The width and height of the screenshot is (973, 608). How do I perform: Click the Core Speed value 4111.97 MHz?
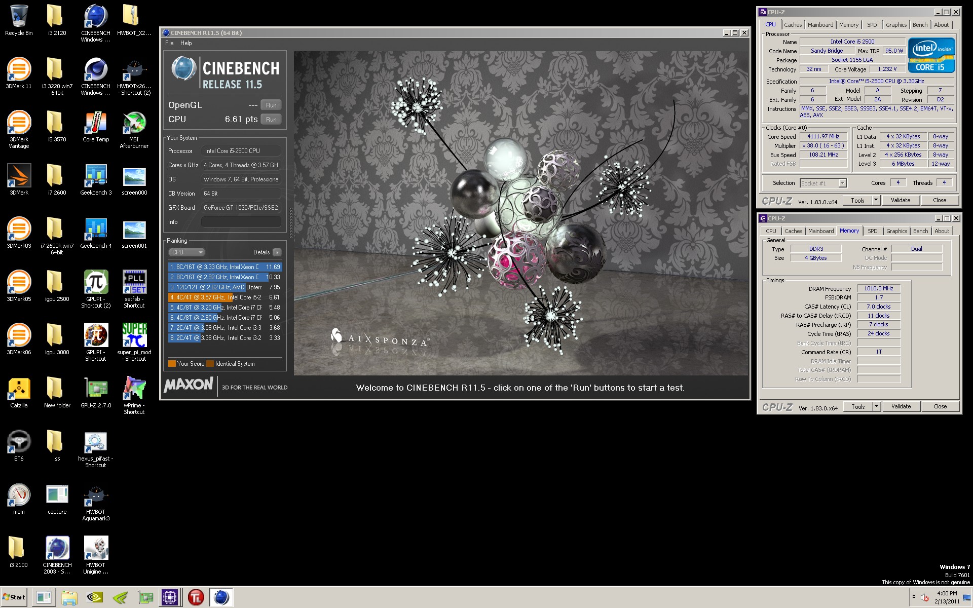click(824, 136)
